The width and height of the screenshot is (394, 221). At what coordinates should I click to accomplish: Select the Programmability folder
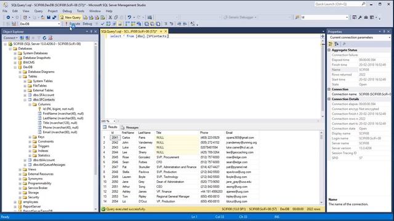(x=39, y=184)
